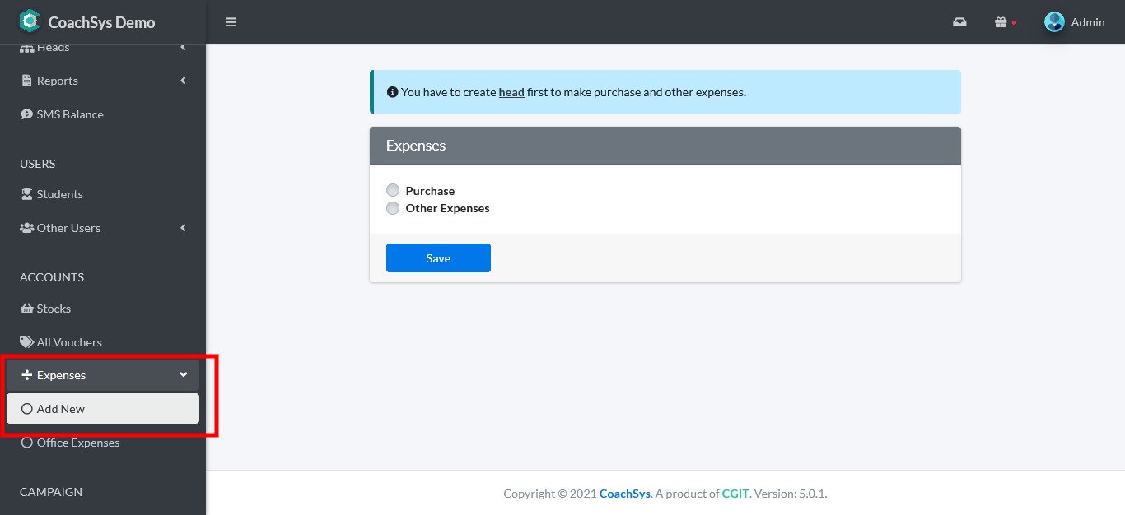1125x515 pixels.
Task: Select the Other Expenses radio button
Action: click(393, 208)
